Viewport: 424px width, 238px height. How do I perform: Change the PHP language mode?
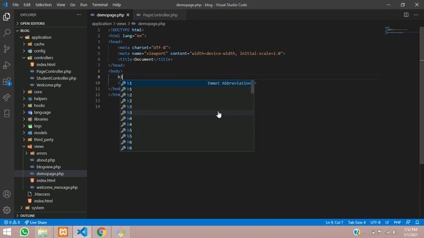[x=397, y=222]
